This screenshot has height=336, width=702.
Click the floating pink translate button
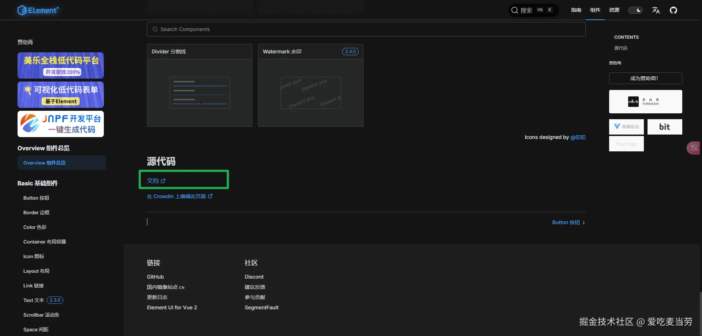[x=694, y=148]
